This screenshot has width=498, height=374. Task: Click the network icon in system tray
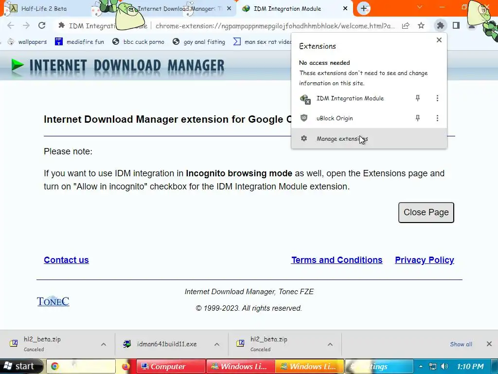[432, 366]
